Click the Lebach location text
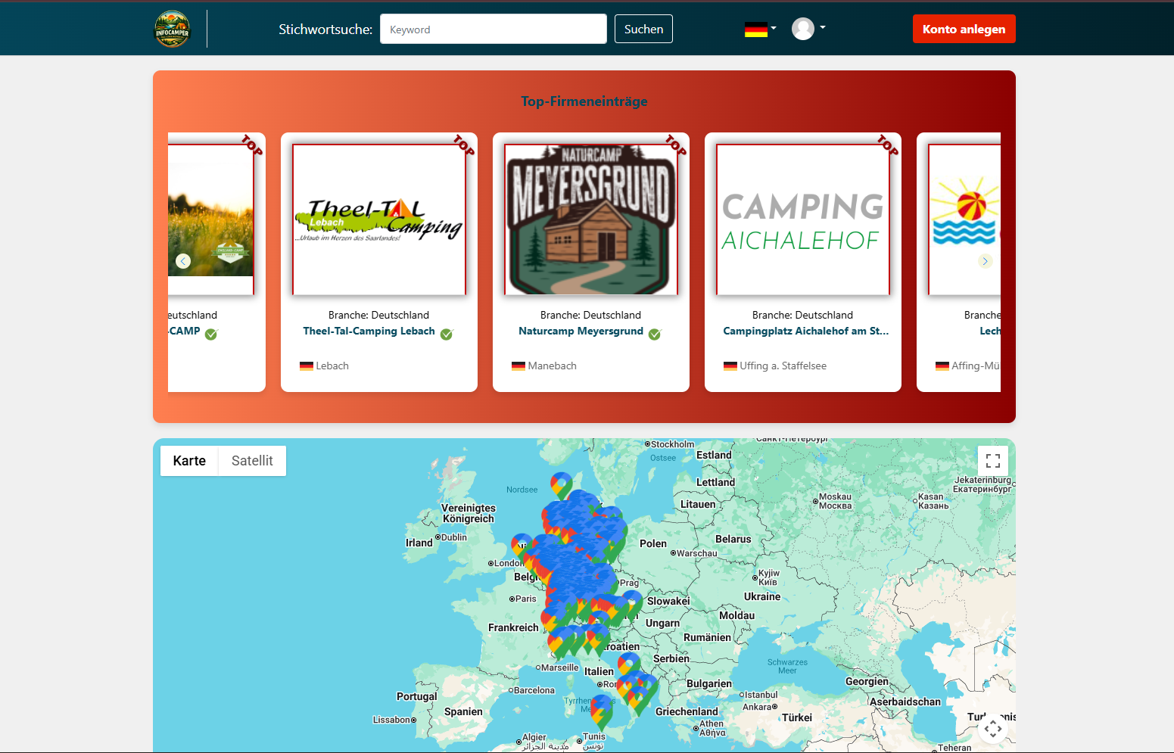The width and height of the screenshot is (1174, 753). (332, 366)
